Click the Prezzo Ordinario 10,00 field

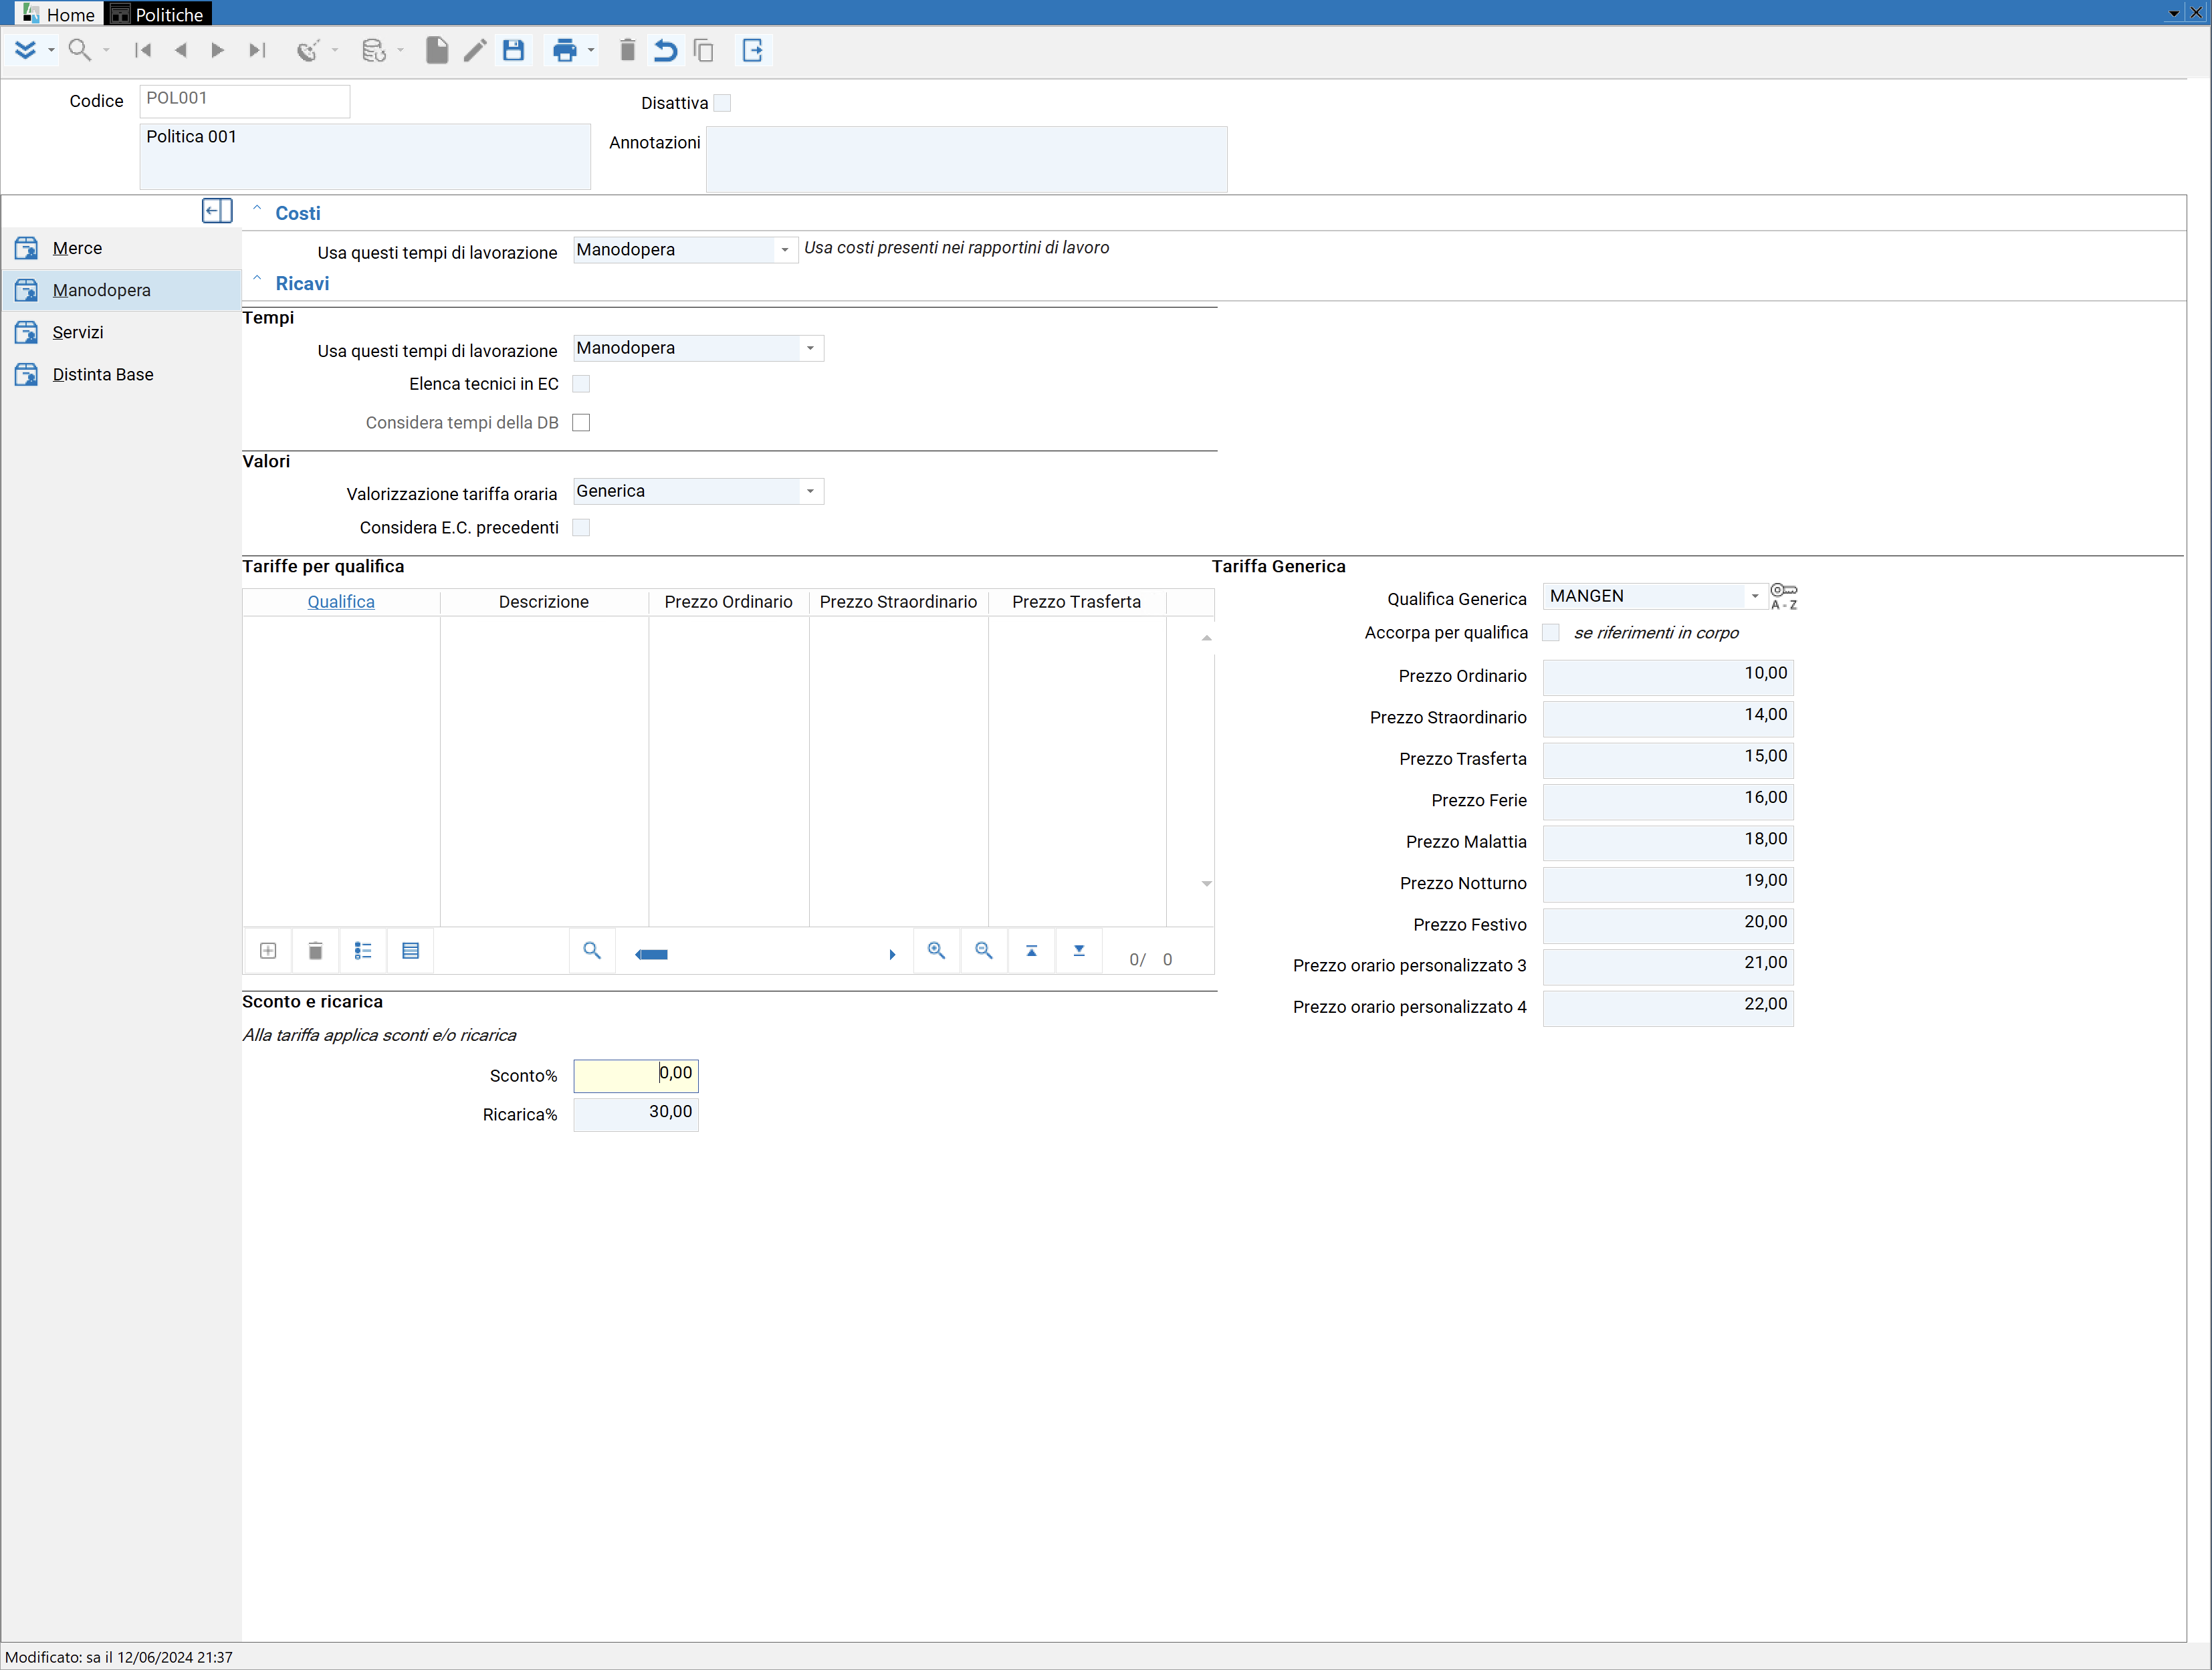click(x=1667, y=677)
